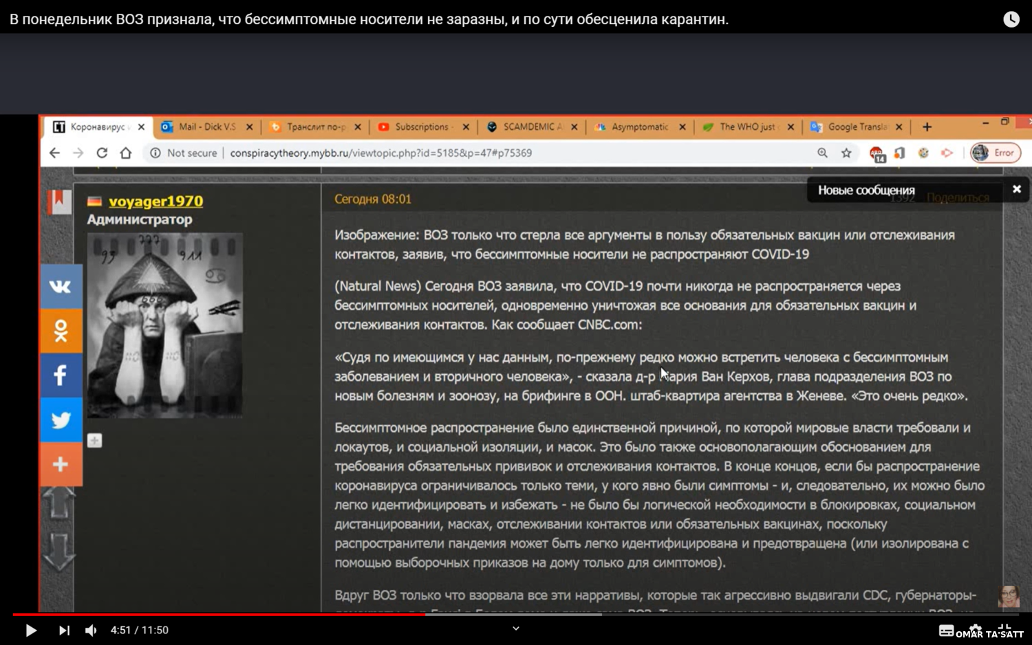
Task: Click the red arrow extension icon
Action: [x=947, y=153]
